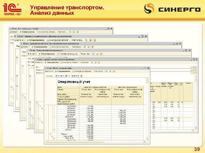Open Действия menu in Справка о выполненных объемах window

pyautogui.click(x=20, y=40)
